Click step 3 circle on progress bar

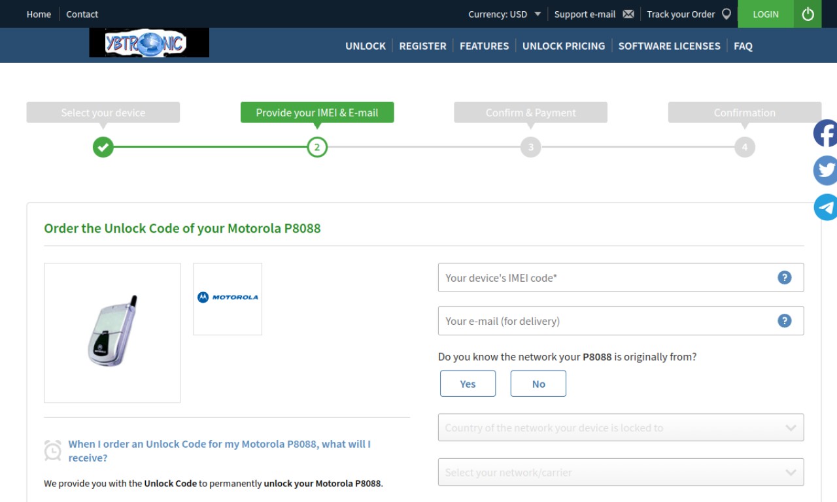(x=530, y=147)
